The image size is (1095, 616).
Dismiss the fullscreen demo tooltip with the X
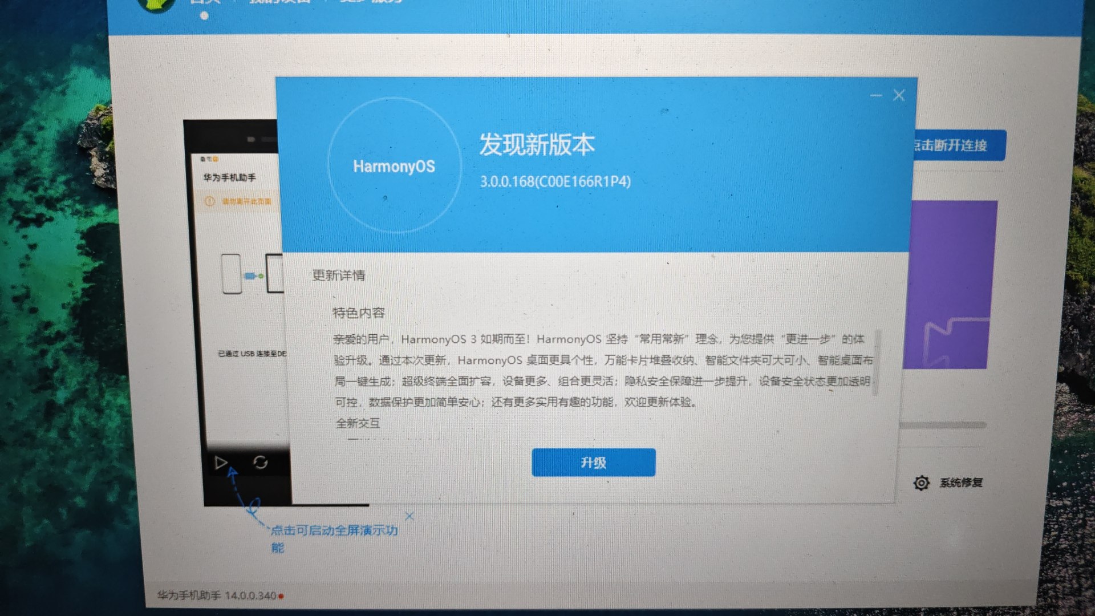click(x=409, y=516)
